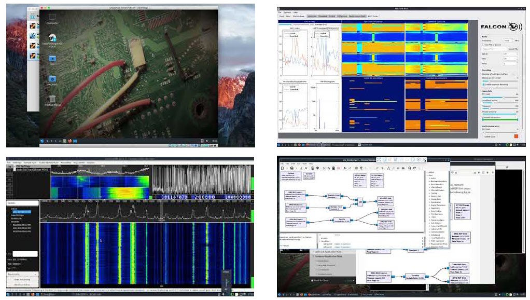
Task: Enable the Use File as Source checkbox in FALCON
Action: [483, 45]
